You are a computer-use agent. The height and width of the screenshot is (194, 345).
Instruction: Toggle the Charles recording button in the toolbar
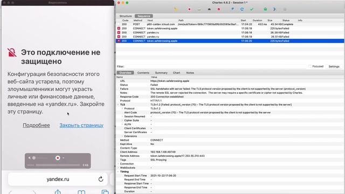[x=189, y=10]
